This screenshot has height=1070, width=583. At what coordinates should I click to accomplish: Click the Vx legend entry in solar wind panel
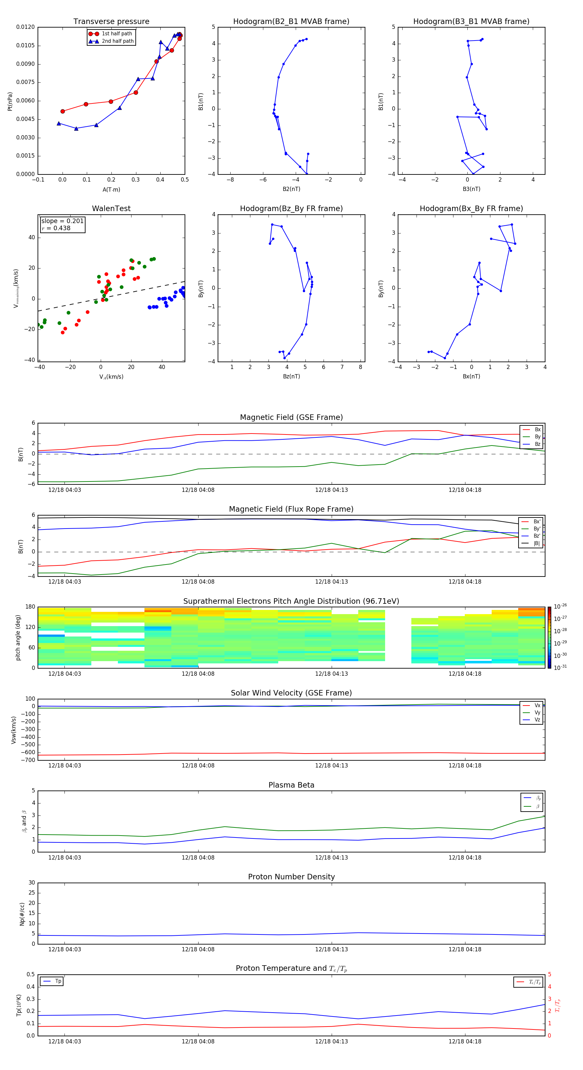(x=532, y=706)
